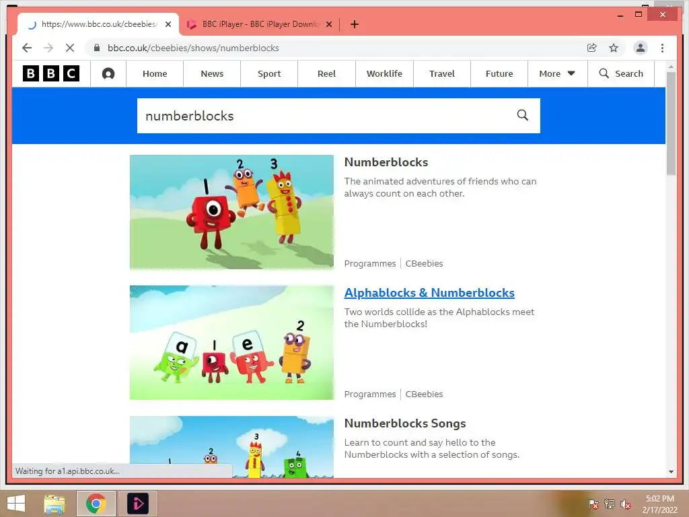This screenshot has width=689, height=517.
Task: Click the scrollbar down arrow
Action: tap(671, 472)
